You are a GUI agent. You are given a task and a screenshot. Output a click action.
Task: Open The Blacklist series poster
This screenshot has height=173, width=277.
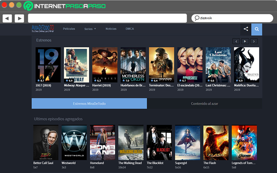(159, 143)
